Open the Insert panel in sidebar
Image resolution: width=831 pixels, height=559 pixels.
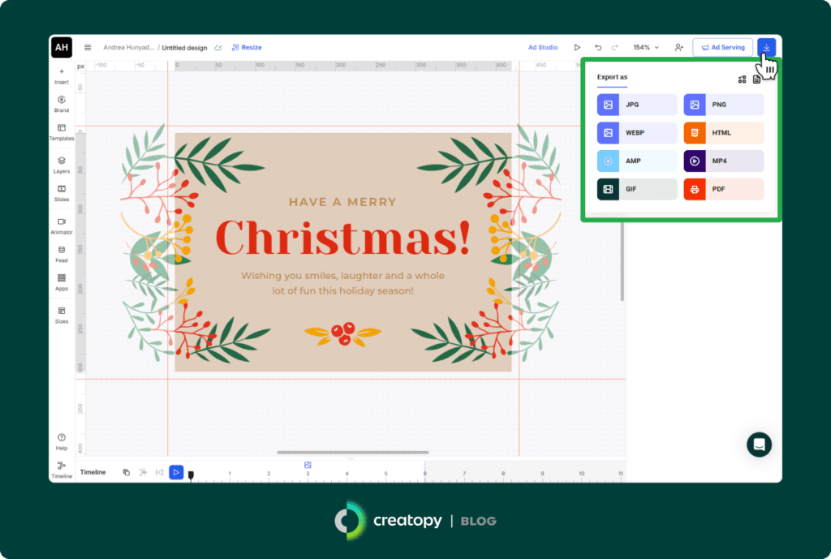coord(62,75)
